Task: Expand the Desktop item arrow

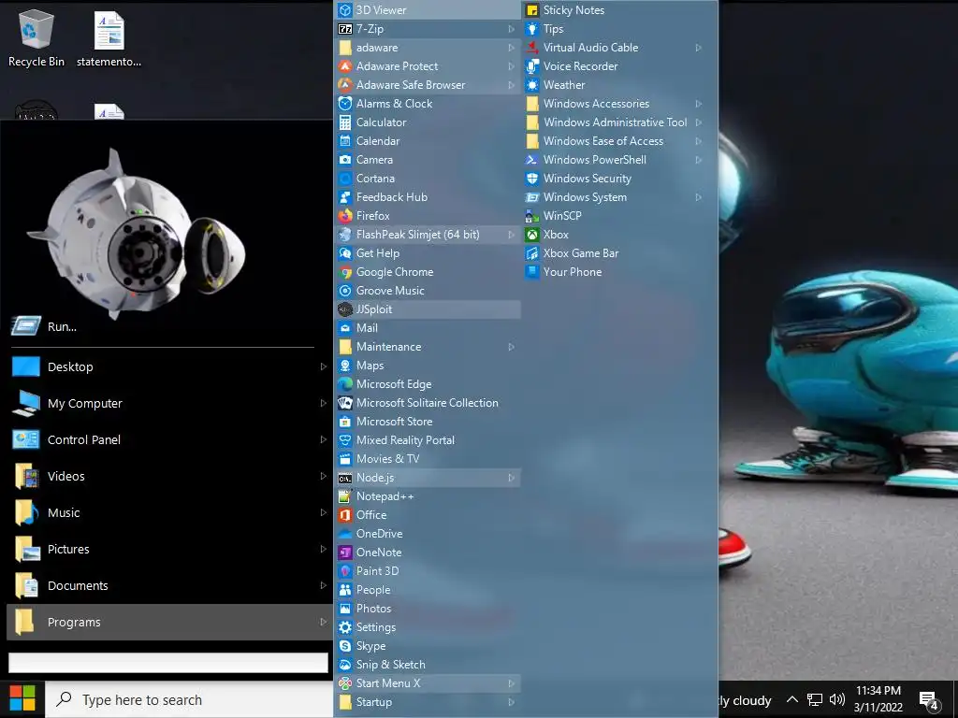Action: pos(323,366)
